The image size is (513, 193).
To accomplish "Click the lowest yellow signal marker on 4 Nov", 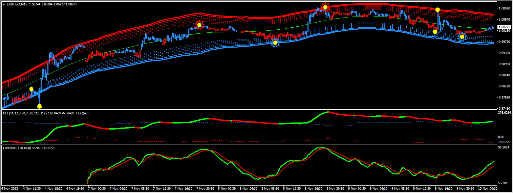I will tap(39, 106).
